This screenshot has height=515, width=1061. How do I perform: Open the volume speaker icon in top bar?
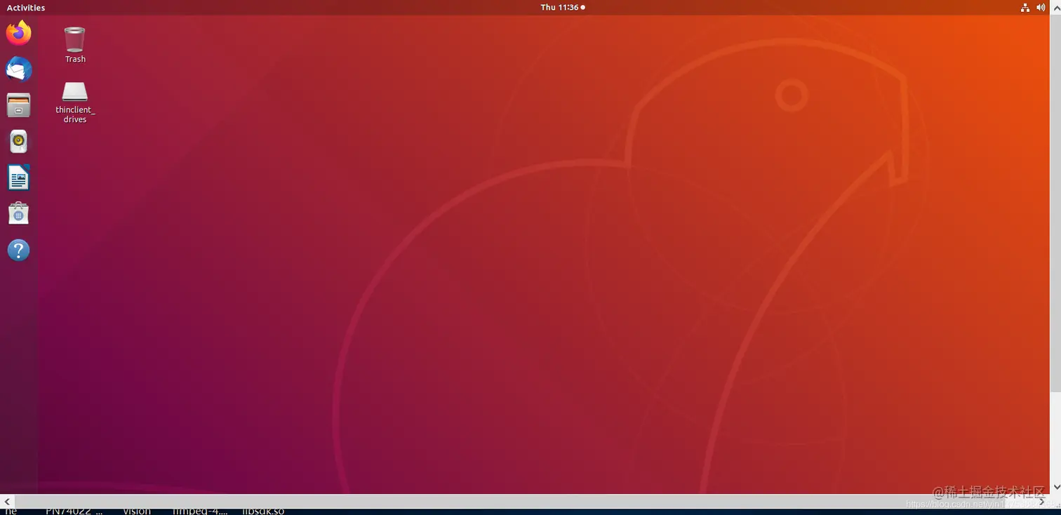[1041, 8]
